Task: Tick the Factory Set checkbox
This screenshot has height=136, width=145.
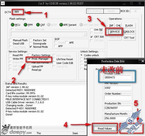Action: (31, 40)
